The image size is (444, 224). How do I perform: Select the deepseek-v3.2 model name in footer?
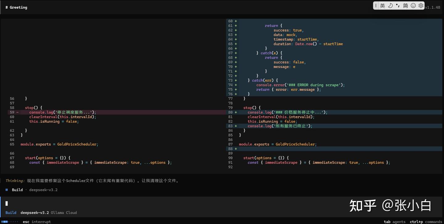click(35, 213)
